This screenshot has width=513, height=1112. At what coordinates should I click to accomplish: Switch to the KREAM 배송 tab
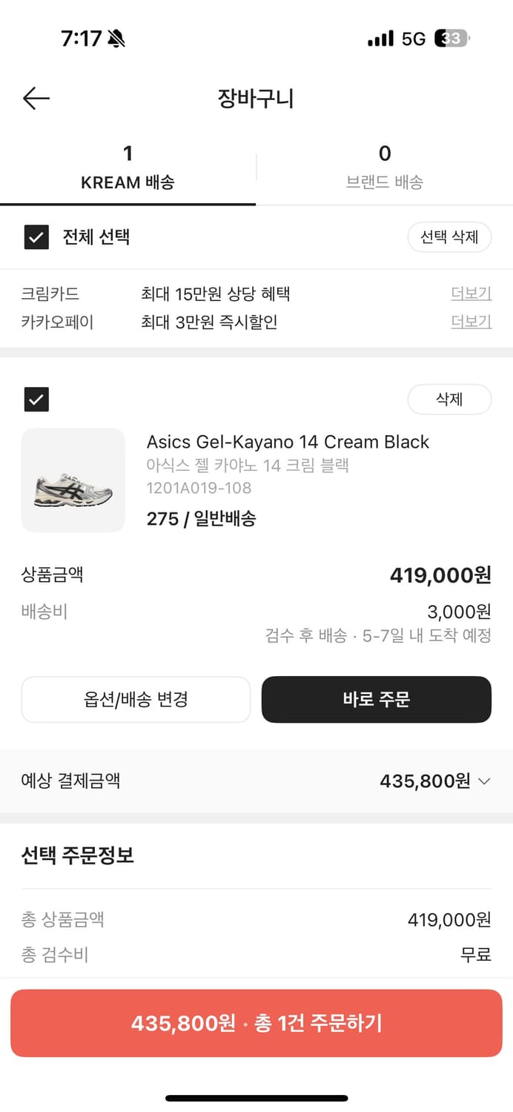coord(128,168)
